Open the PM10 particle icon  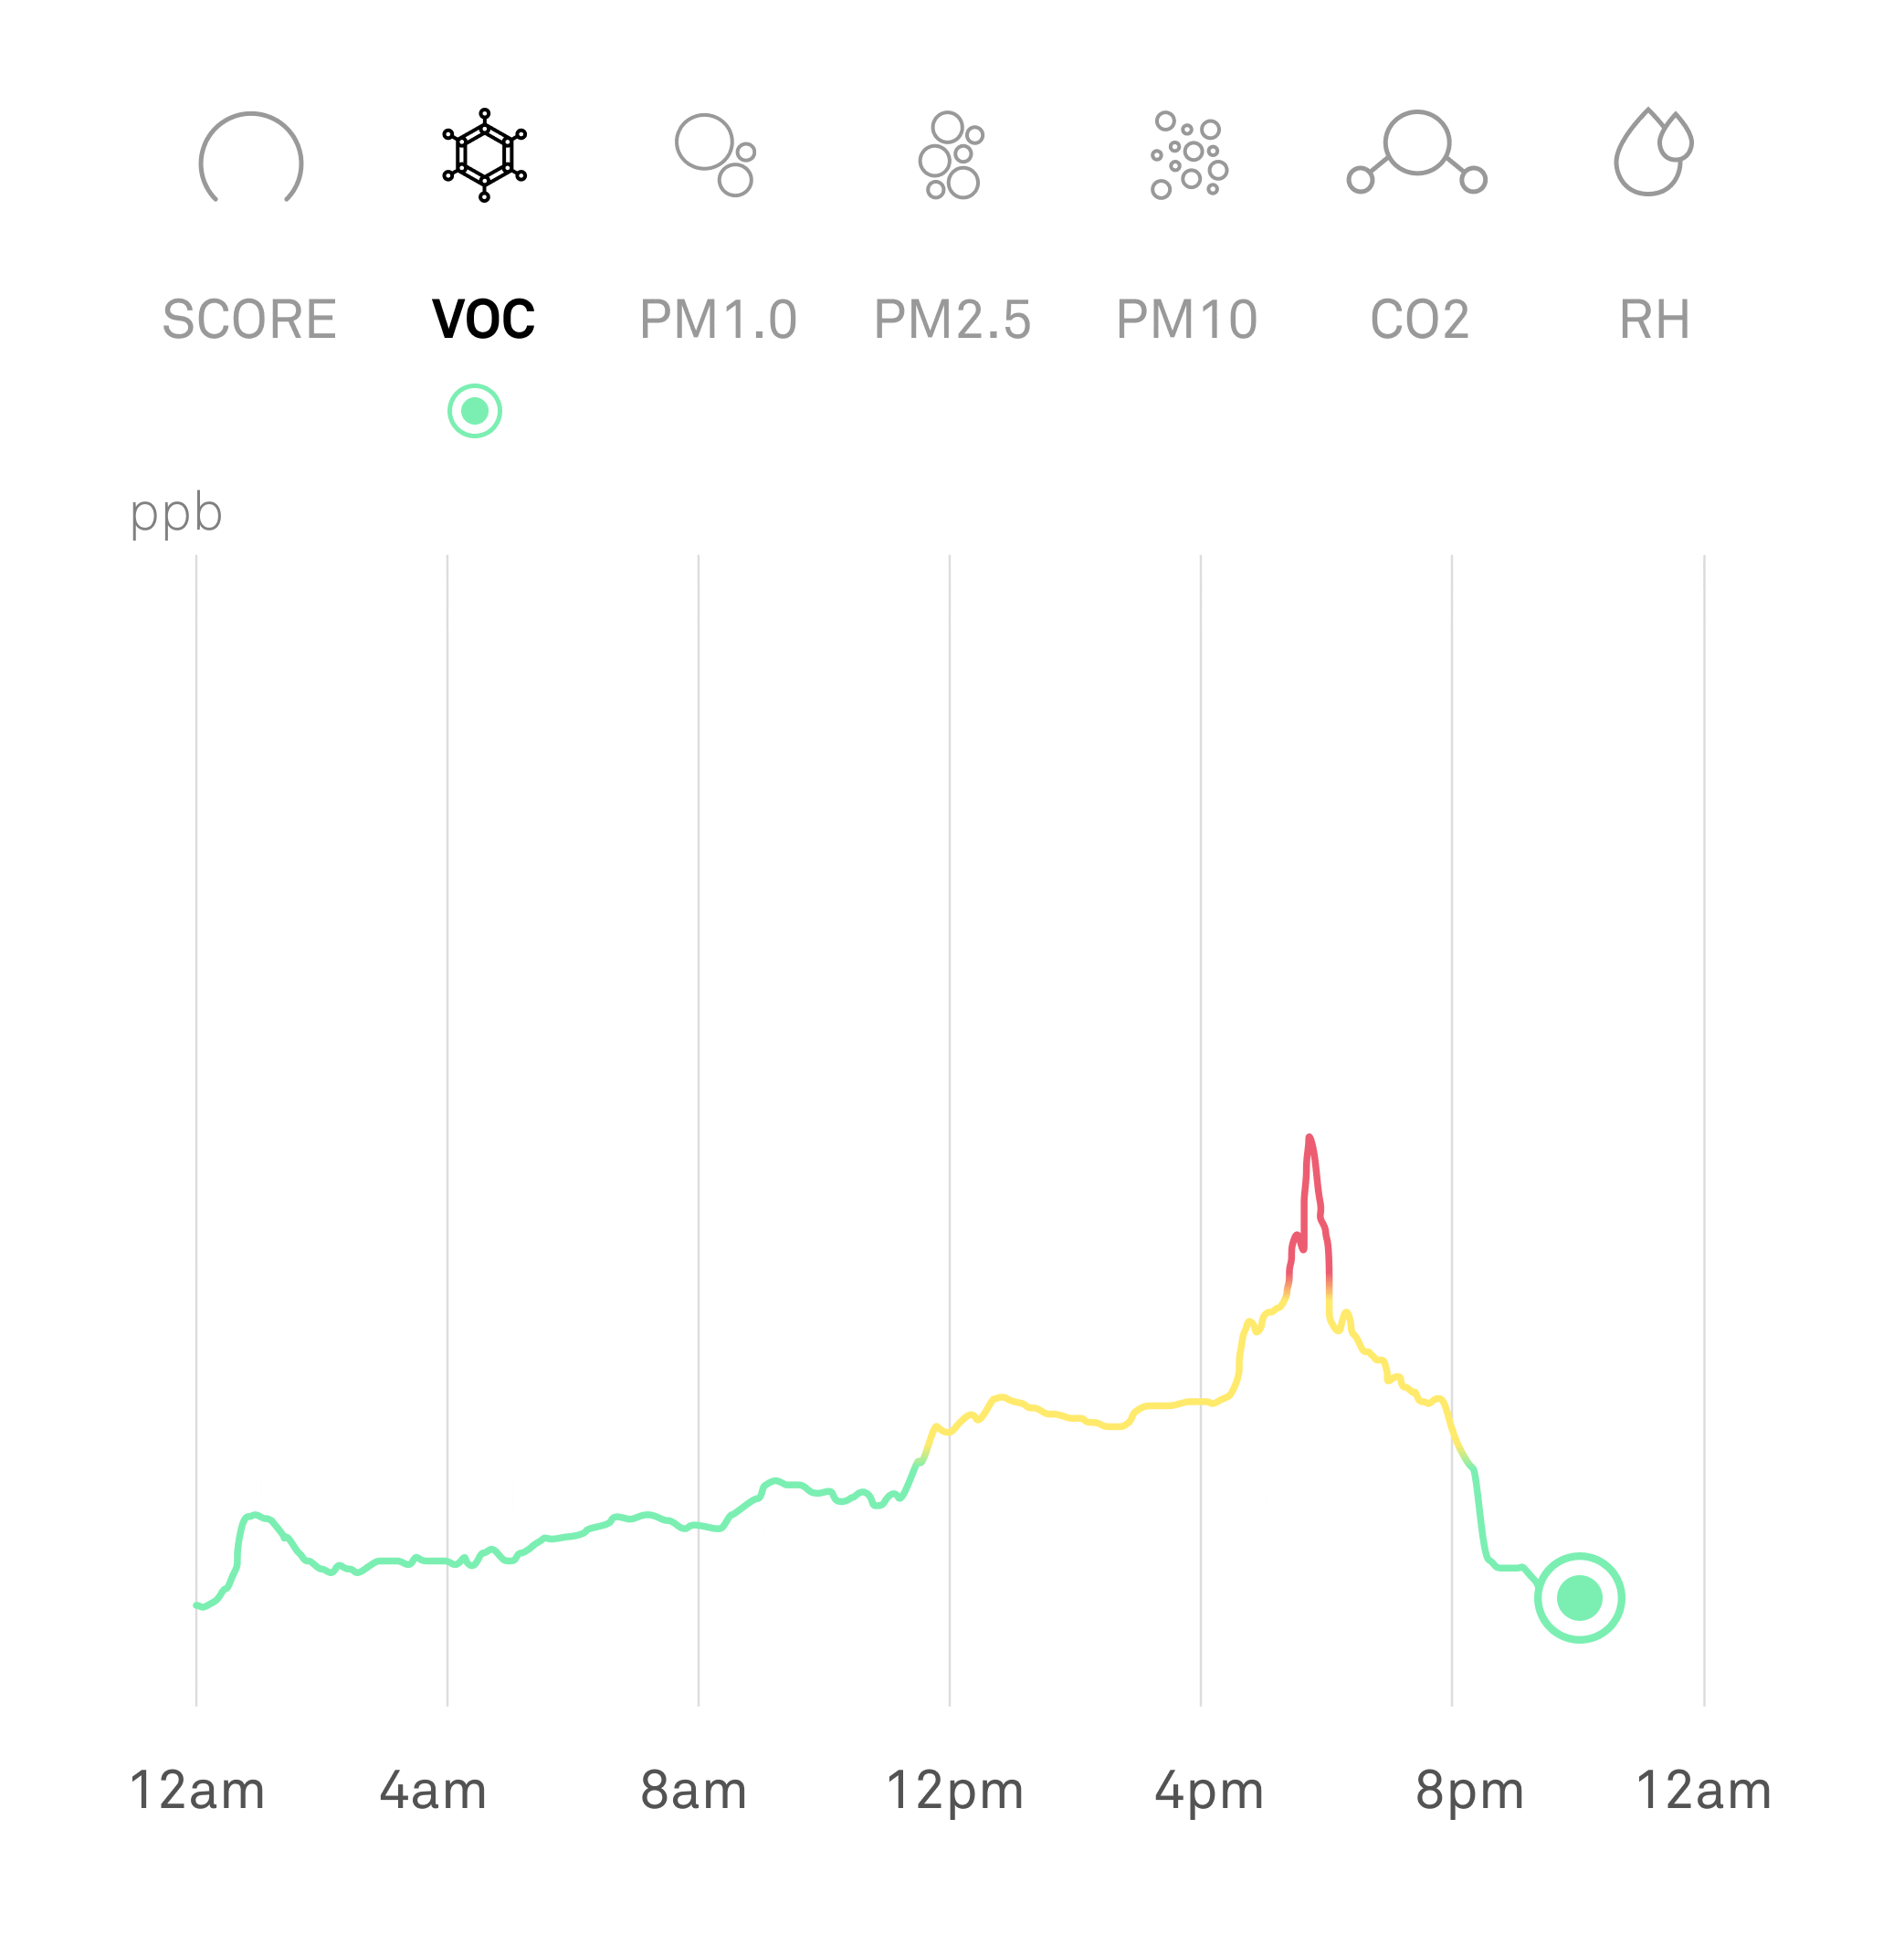[1188, 155]
